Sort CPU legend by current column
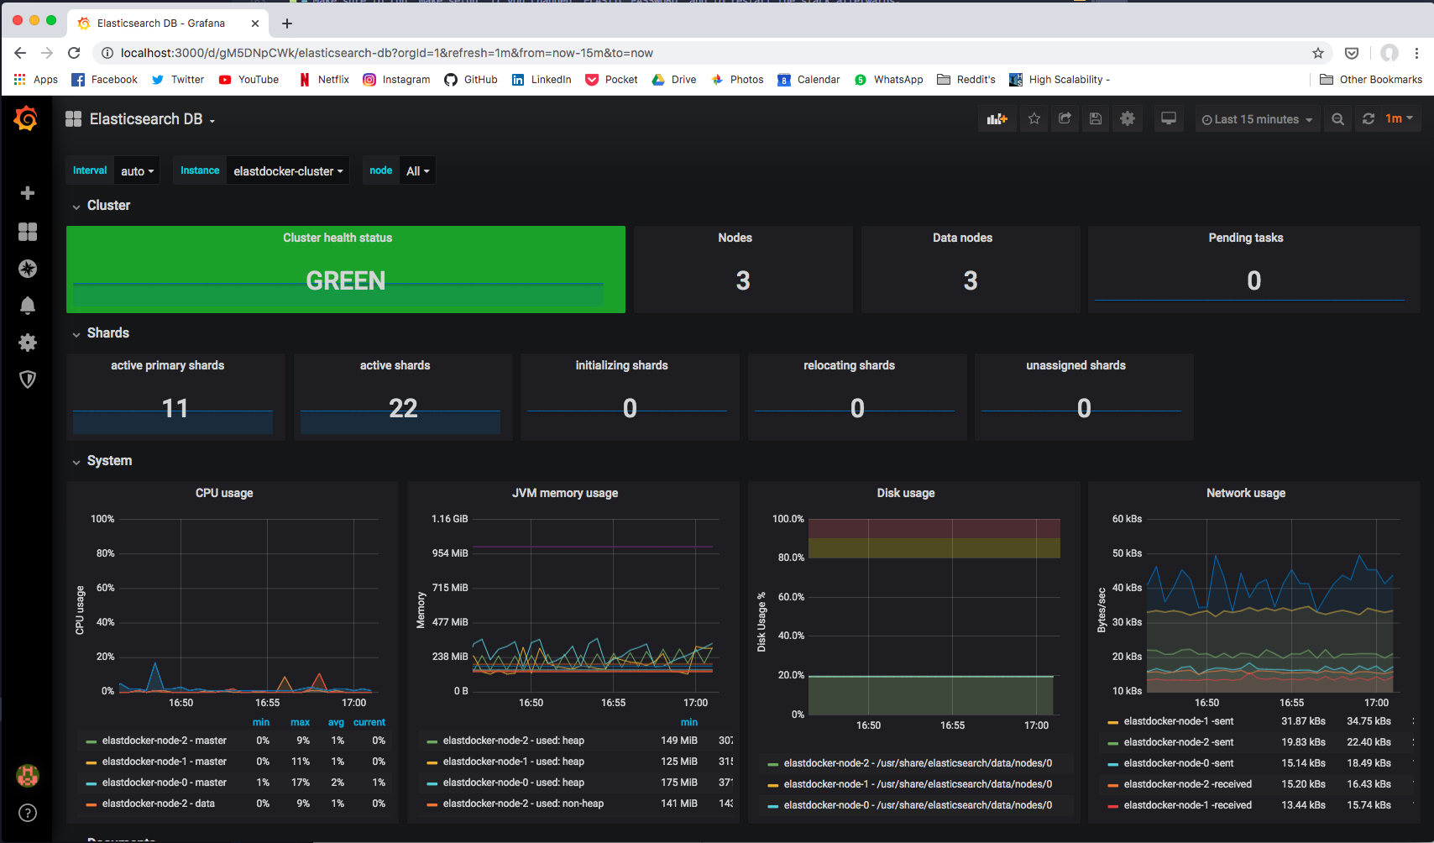This screenshot has height=843, width=1434. [x=369, y=722]
